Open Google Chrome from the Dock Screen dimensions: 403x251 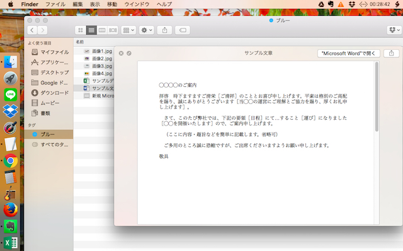tap(11, 161)
